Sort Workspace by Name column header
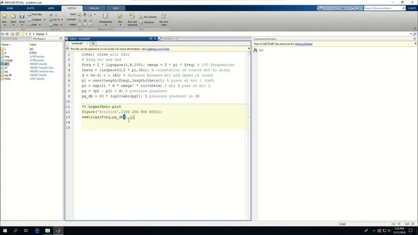This screenshot has width=418, height=235. (x=14, y=45)
